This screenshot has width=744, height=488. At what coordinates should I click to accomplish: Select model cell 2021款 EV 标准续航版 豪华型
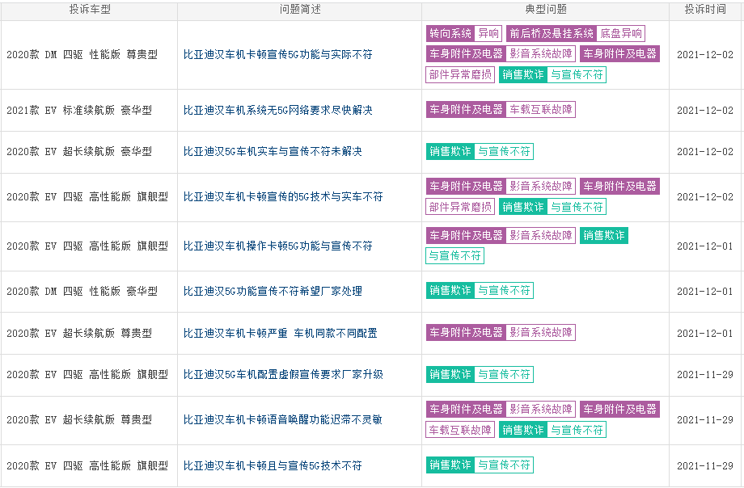pyautogui.click(x=79, y=110)
